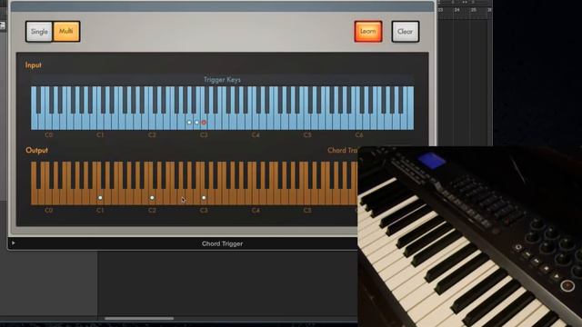Click the C5 label under input keyboard

click(x=307, y=135)
